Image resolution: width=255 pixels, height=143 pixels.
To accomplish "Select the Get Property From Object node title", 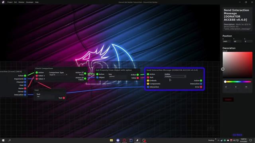I will coord(114,70).
